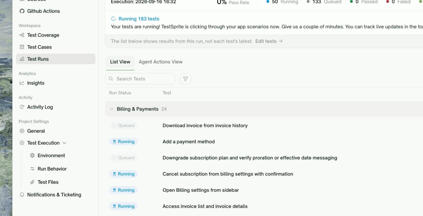This screenshot has height=216, width=423.
Task: Click the Test Coverage icon
Action: point(22,35)
